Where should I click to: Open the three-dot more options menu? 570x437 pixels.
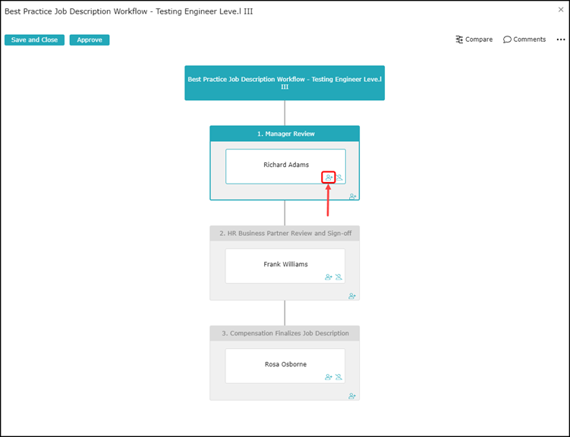[x=561, y=39]
